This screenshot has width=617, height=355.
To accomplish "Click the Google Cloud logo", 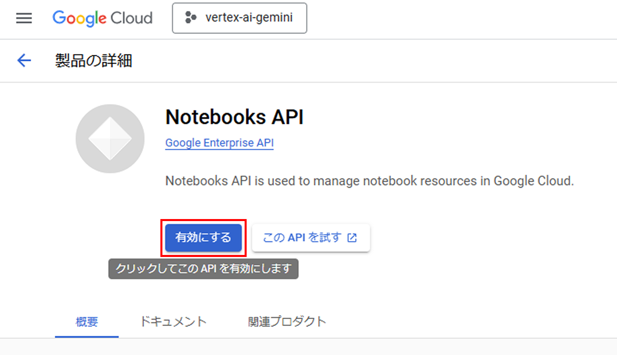I will 102,18.
